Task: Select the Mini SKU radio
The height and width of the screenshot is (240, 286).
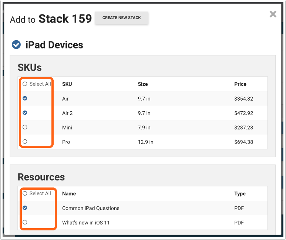Action: 25,127
